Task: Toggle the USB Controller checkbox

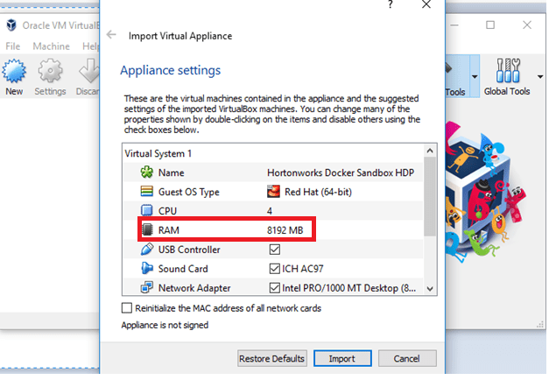Action: [x=274, y=250]
